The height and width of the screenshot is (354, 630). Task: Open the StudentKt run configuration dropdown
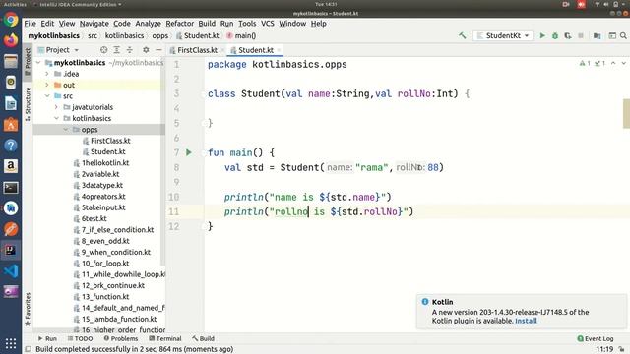pos(503,35)
